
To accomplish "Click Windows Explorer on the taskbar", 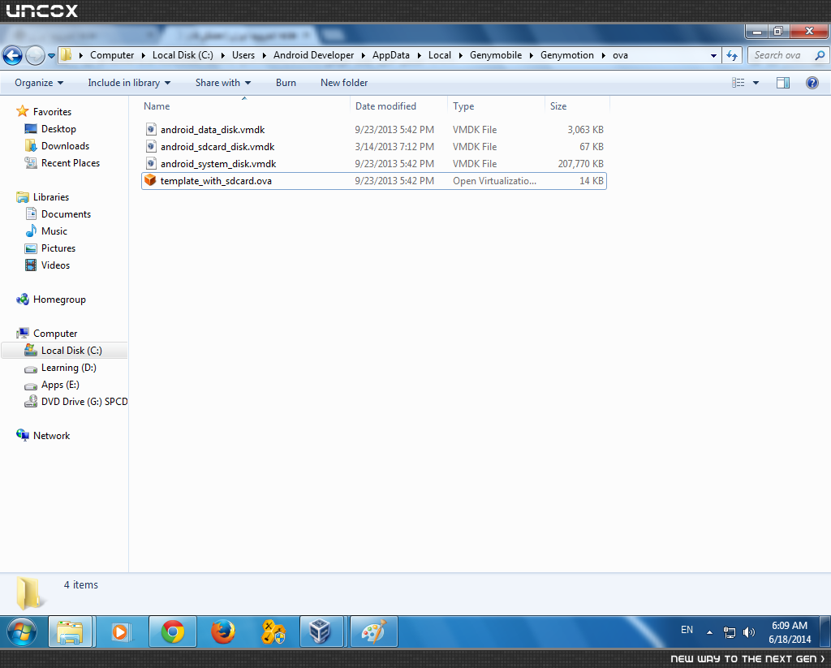I will [71, 632].
